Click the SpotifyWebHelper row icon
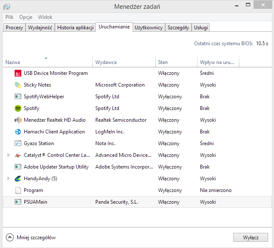Image resolution: width=274 pixels, height=248 pixels. (x=18, y=97)
